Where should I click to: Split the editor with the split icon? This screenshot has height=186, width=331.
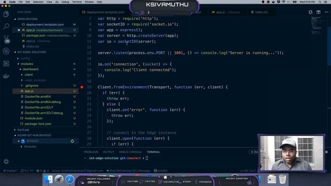tap(319, 12)
